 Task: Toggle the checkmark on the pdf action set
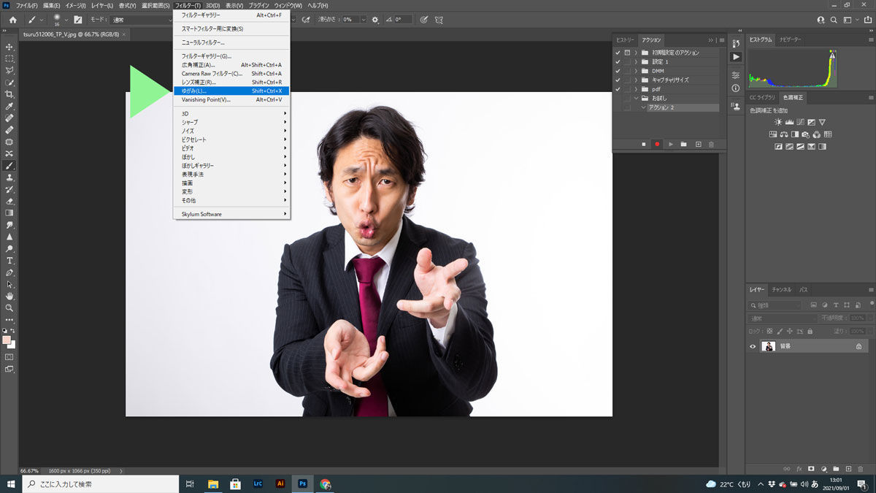pyautogui.click(x=617, y=88)
